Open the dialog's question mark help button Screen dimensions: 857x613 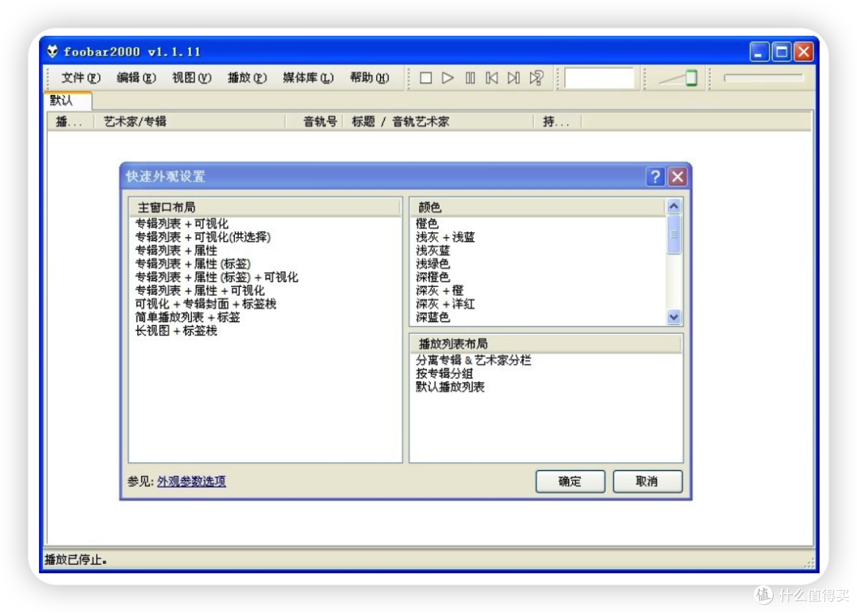pyautogui.click(x=655, y=177)
